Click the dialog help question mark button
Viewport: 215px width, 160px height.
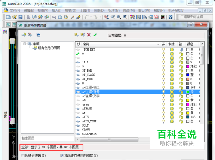coord(191,24)
